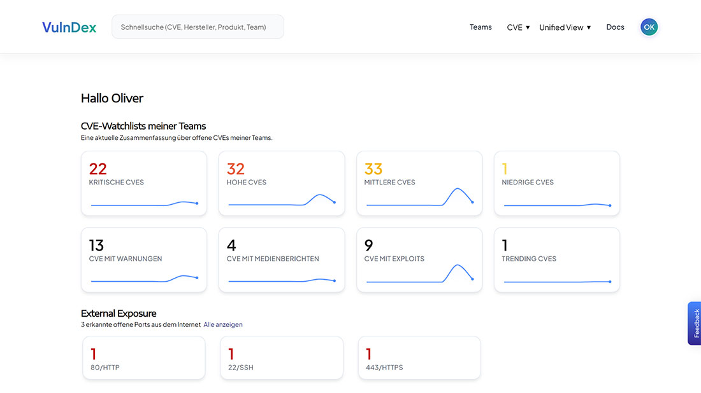The width and height of the screenshot is (701, 393).
Task: Open the Teams menu
Action: point(481,27)
